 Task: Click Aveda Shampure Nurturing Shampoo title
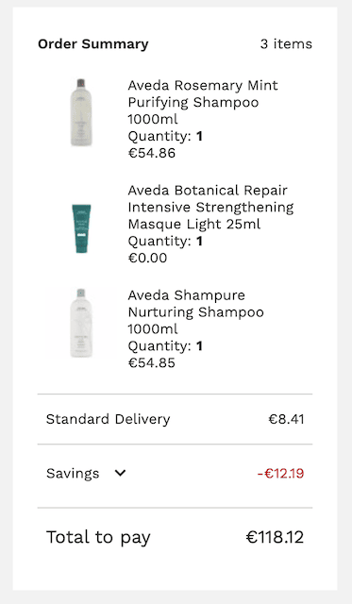(196, 312)
